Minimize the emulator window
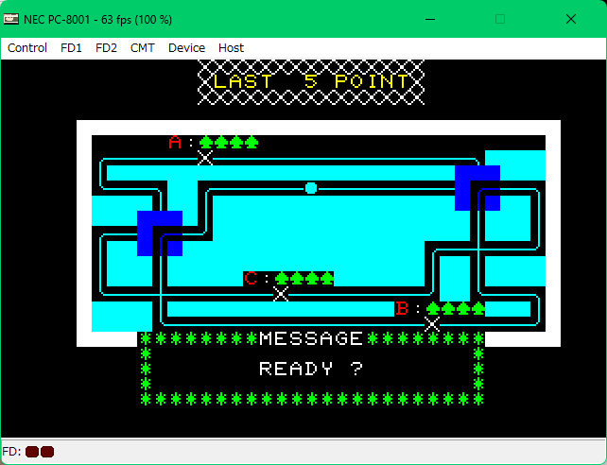The image size is (607, 465). pyautogui.click(x=433, y=19)
